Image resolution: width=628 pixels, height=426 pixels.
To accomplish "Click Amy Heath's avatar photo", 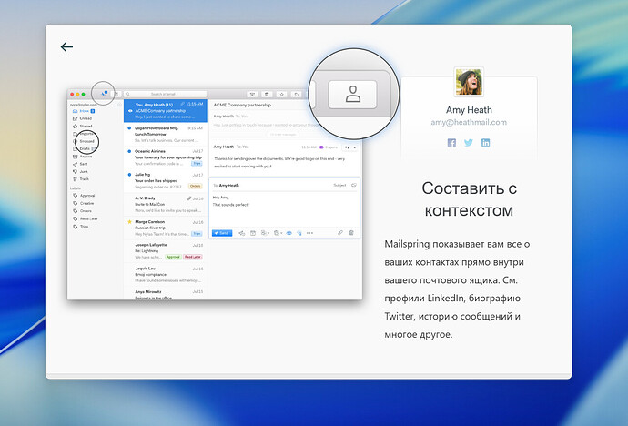I will (x=469, y=82).
